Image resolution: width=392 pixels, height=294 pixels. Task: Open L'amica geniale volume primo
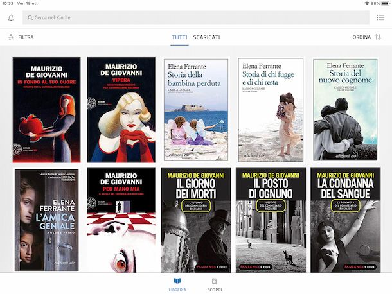click(46, 220)
